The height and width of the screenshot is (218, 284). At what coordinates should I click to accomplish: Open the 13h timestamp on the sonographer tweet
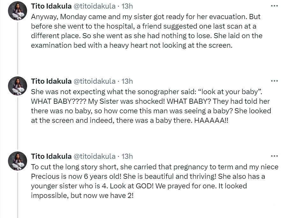(127, 81)
